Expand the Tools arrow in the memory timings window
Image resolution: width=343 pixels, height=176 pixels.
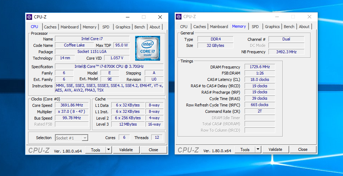pos(258,150)
